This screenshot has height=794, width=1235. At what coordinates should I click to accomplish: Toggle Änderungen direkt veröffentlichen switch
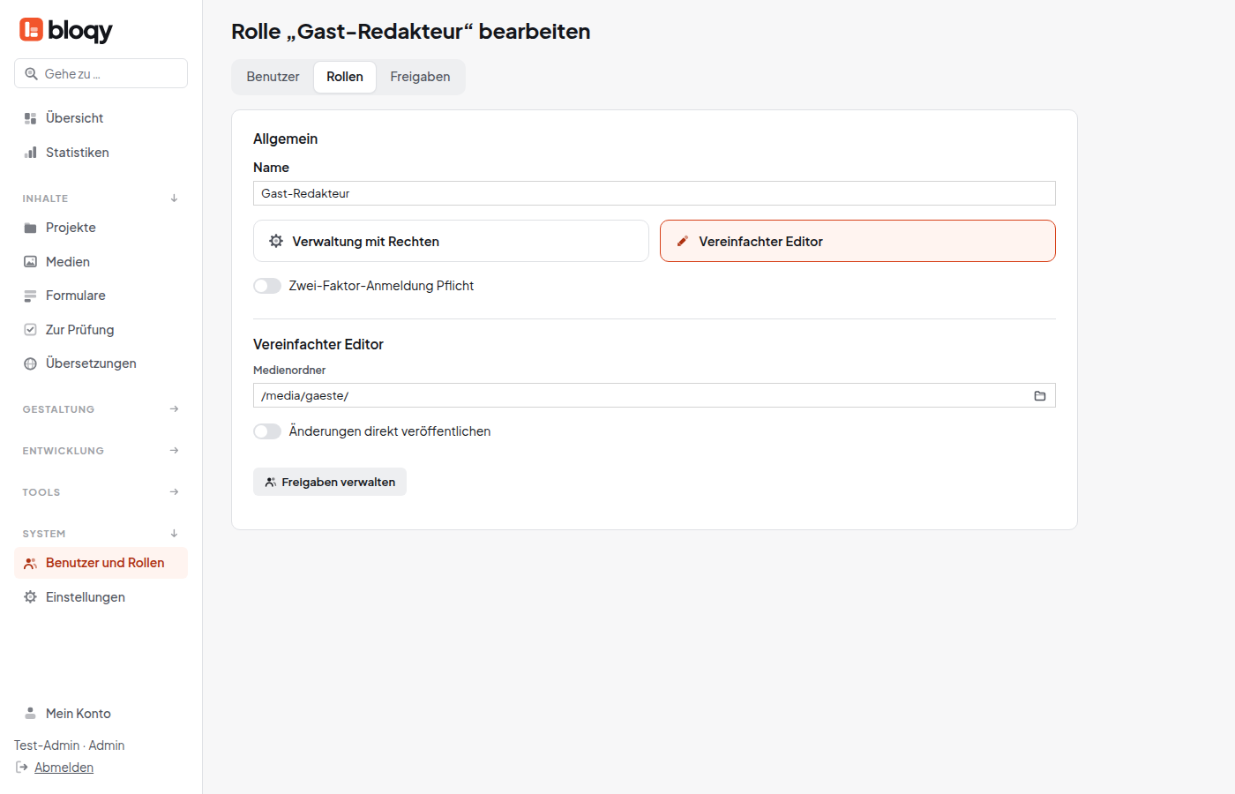pos(267,431)
